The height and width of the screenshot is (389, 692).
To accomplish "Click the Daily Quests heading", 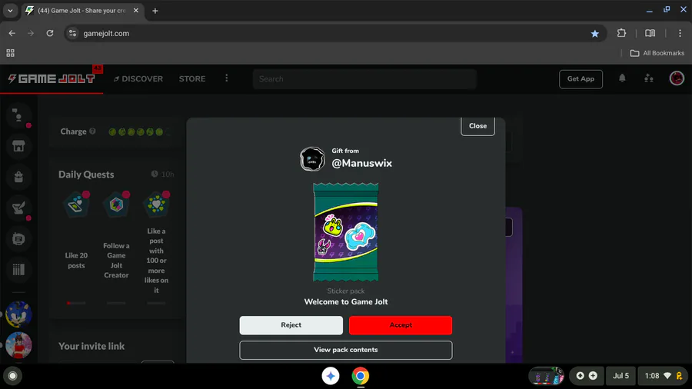I will (x=86, y=175).
